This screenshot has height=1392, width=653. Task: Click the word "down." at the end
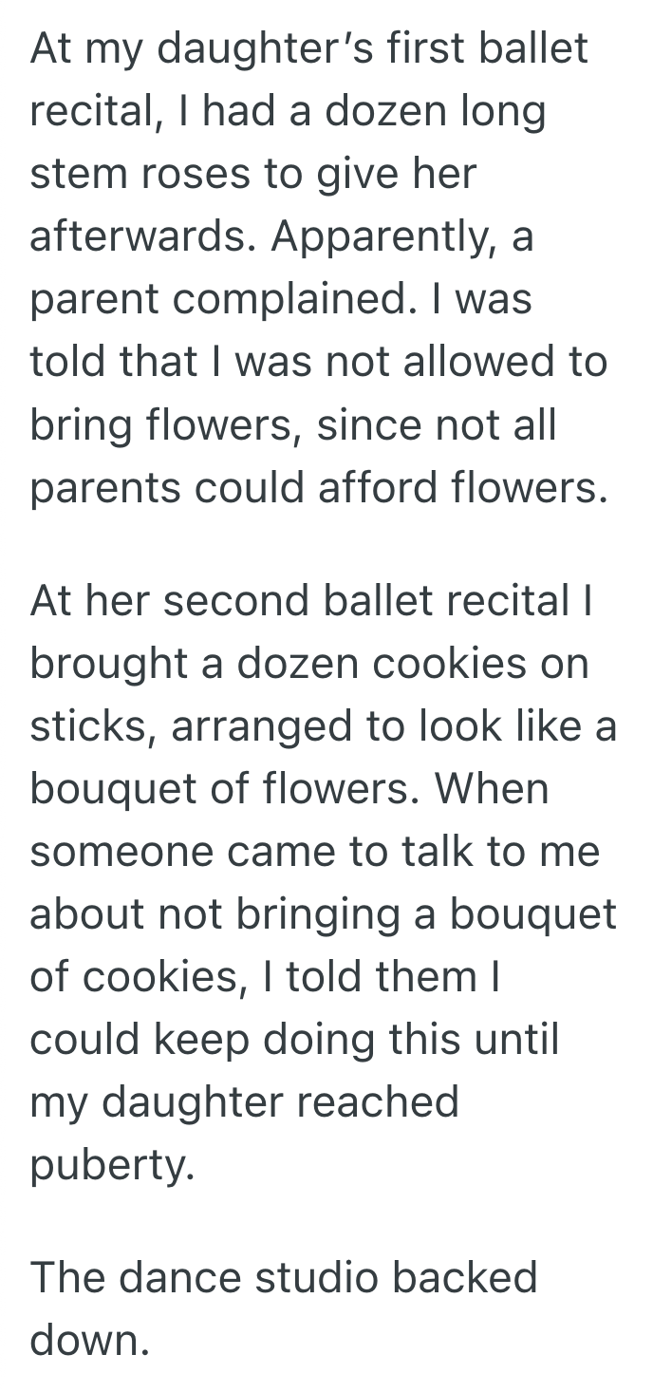(x=89, y=1339)
